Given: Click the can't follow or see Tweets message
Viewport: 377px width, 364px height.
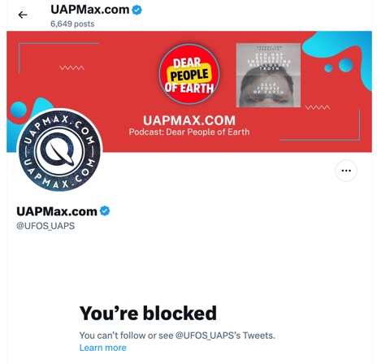Looking at the screenshot, I should click(x=177, y=336).
